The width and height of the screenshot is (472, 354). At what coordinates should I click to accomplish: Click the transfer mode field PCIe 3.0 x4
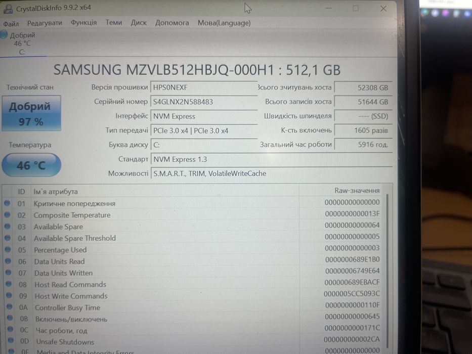click(203, 130)
